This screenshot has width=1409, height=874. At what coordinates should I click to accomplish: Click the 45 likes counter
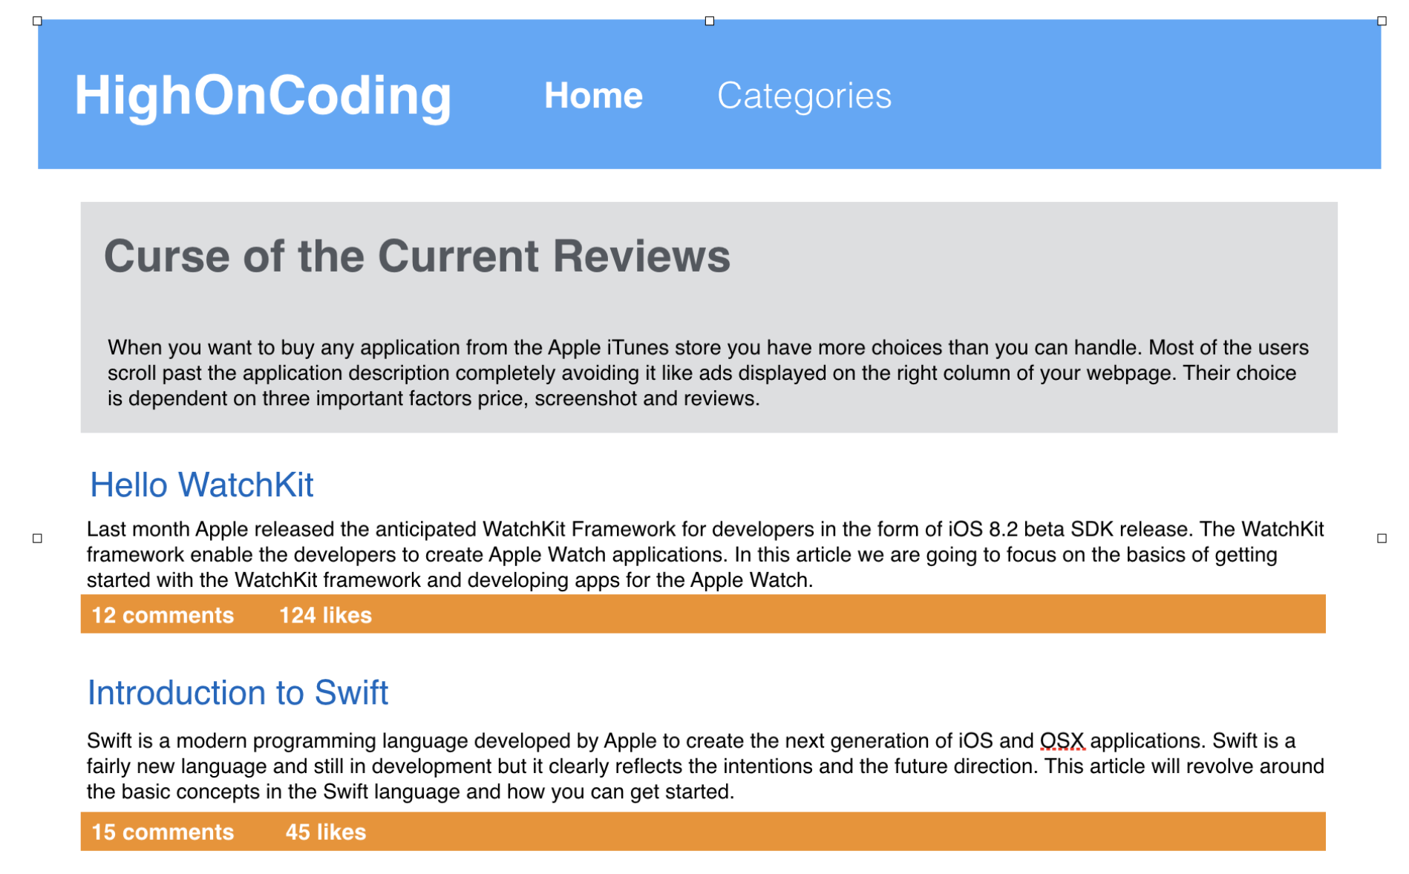pos(325,832)
